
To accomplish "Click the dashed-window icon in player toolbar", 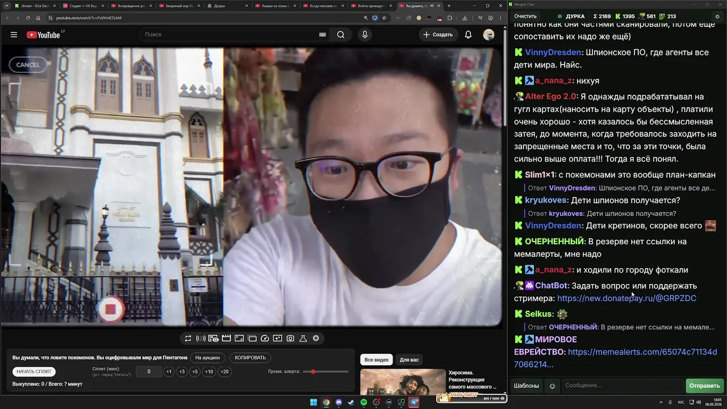I will click(252, 339).
